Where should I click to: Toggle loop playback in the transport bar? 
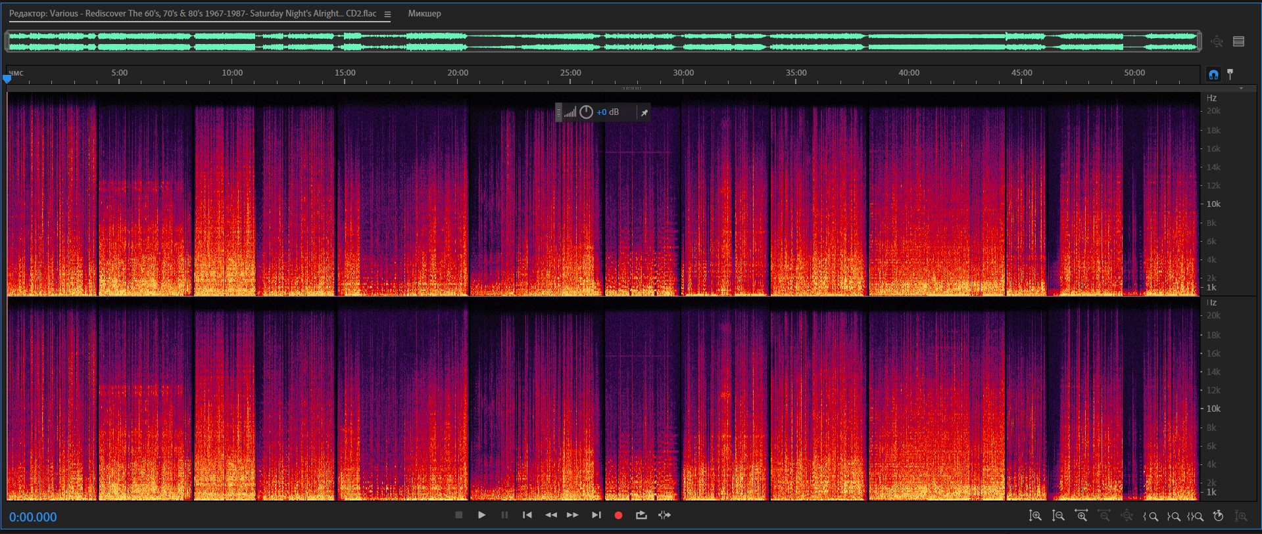pos(641,516)
